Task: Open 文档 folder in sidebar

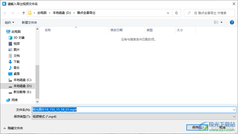Action: [14, 56]
